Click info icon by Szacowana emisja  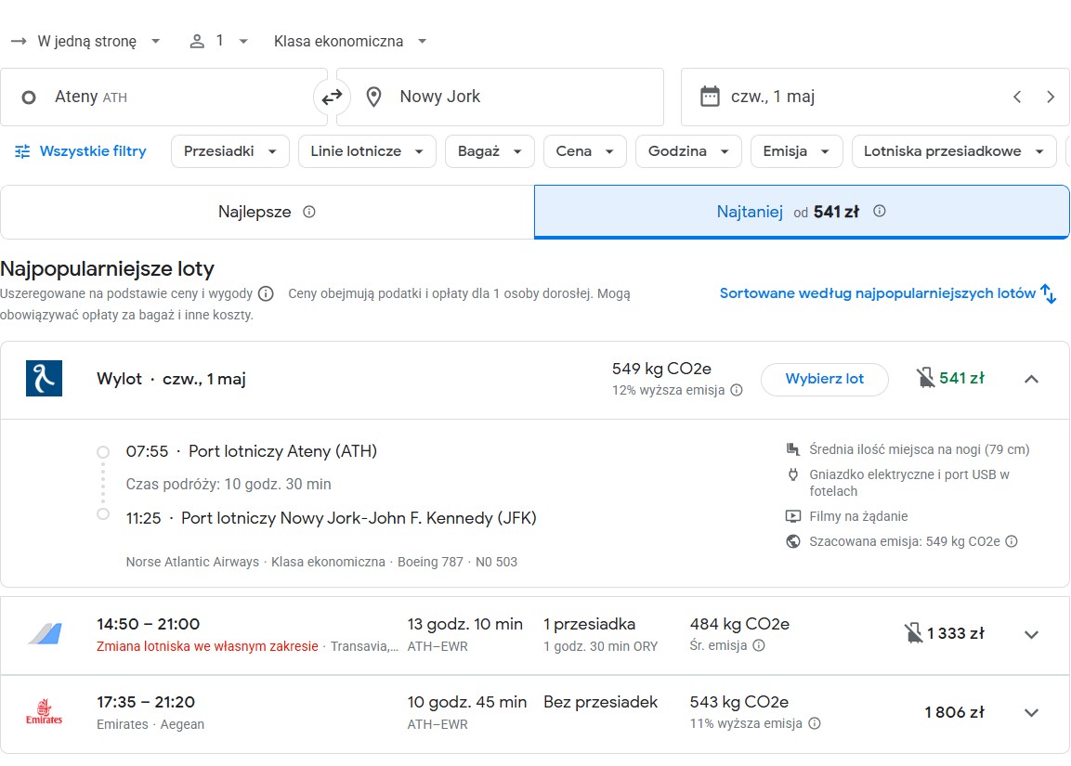tap(1012, 541)
